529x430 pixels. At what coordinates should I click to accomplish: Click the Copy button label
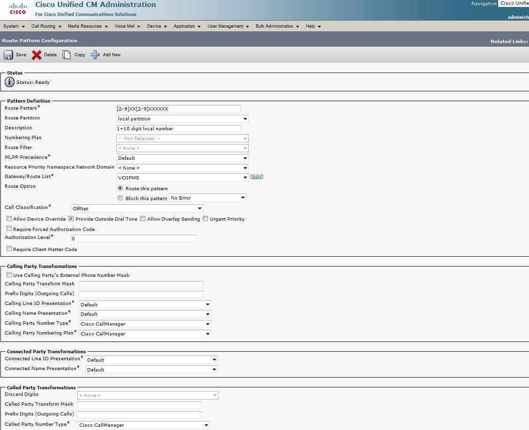[80, 55]
